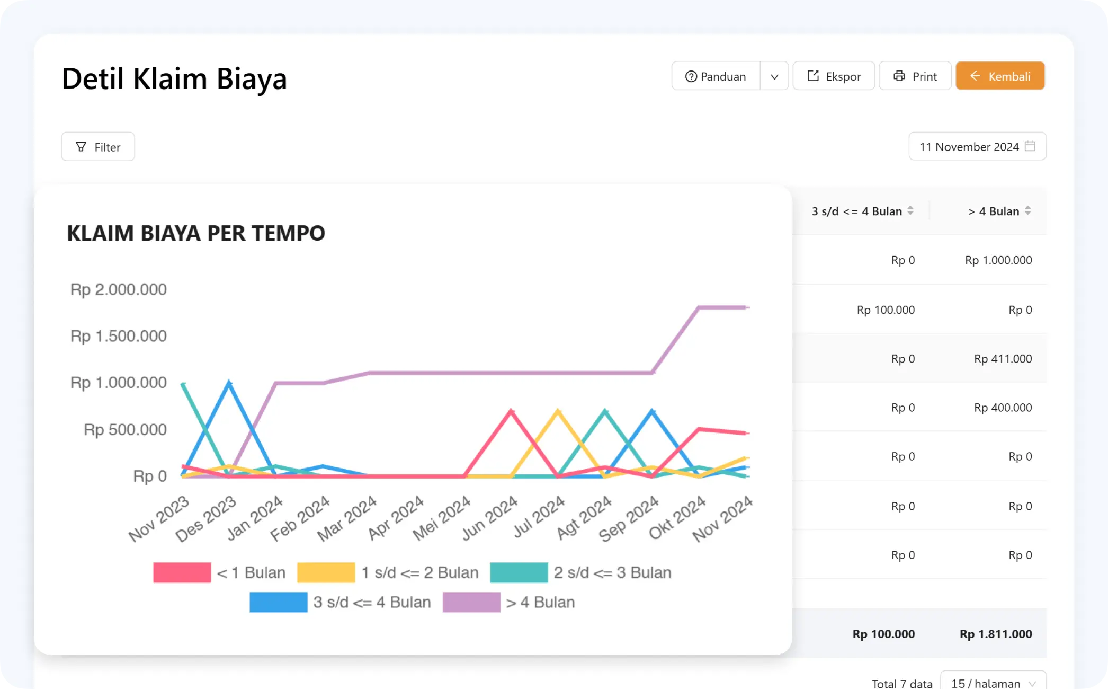
Task: Open the Panduan help guide
Action: coord(716,76)
